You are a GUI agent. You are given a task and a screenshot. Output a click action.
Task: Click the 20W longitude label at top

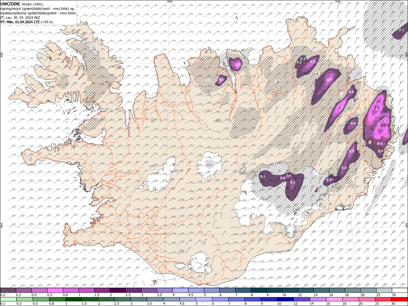pos(170,2)
